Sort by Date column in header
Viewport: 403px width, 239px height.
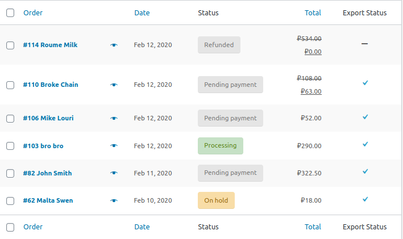pyautogui.click(x=142, y=13)
